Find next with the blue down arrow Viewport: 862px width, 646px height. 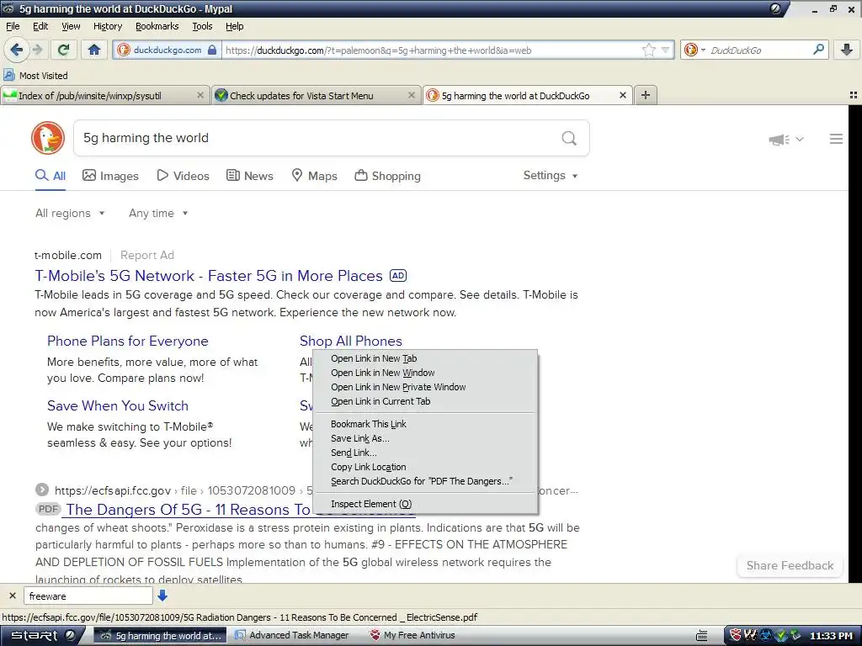point(162,596)
